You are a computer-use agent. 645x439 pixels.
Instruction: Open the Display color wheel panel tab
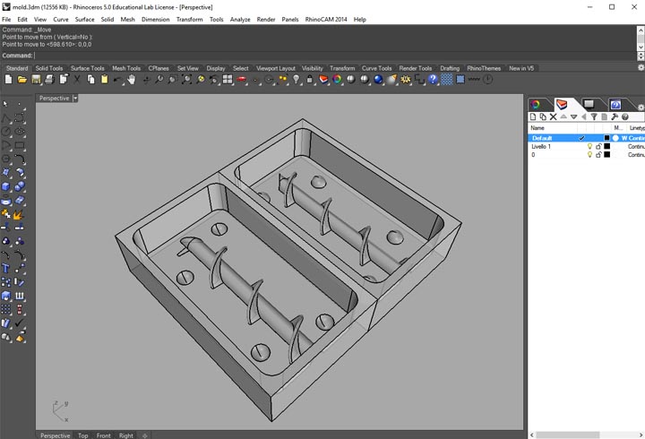[x=536, y=104]
